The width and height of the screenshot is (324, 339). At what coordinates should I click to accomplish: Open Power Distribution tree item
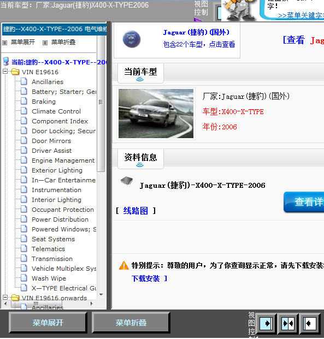click(x=60, y=219)
